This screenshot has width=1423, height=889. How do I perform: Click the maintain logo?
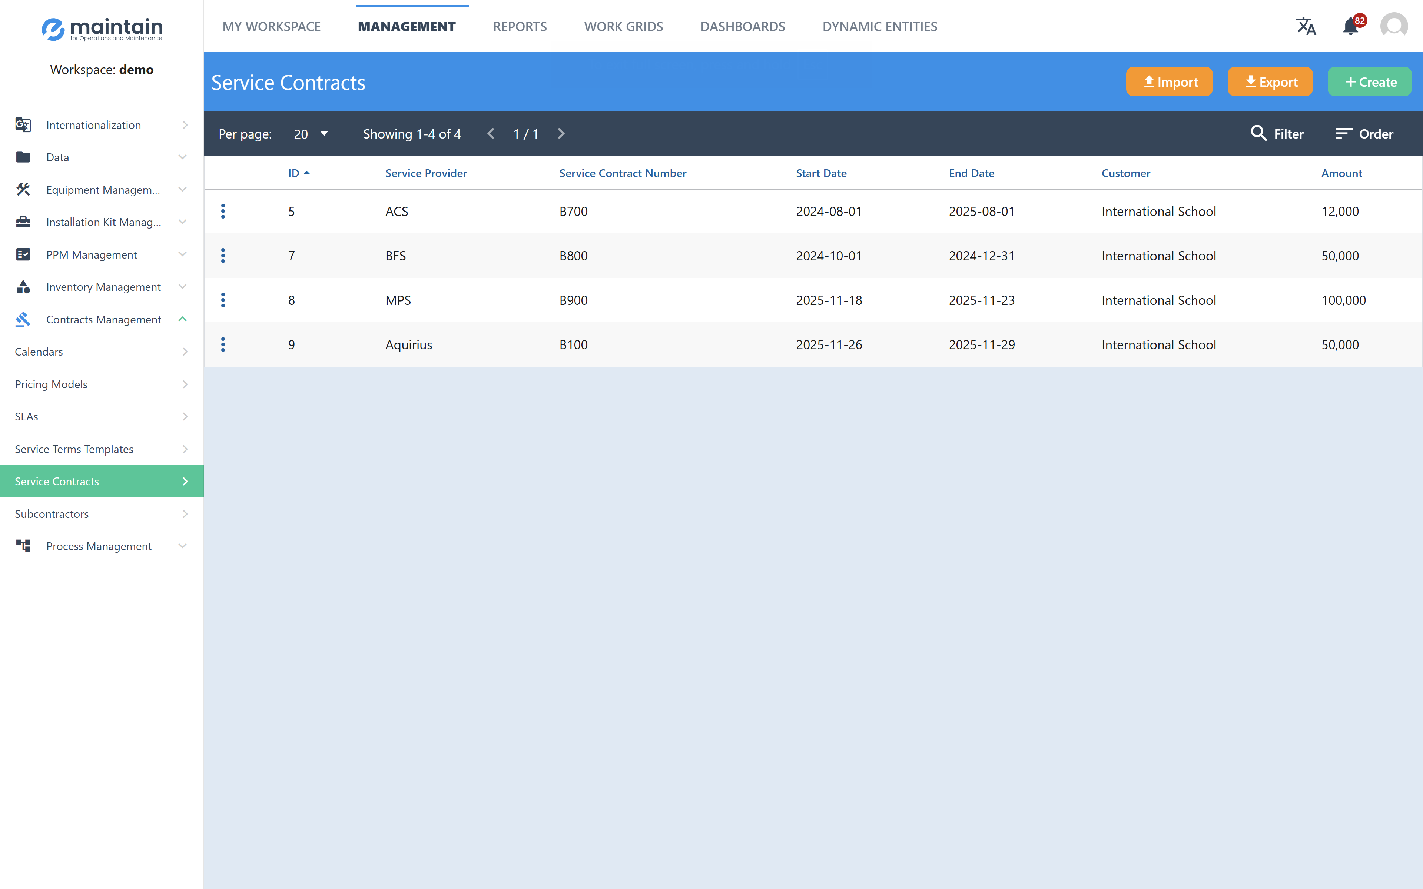pos(102,29)
